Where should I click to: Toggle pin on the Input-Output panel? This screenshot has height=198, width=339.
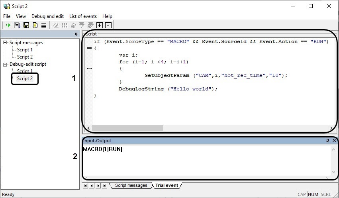pyautogui.click(x=327, y=141)
